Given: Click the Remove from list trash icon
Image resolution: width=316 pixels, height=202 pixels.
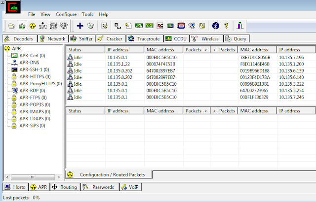Looking at the screenshot, I should point(90,26).
